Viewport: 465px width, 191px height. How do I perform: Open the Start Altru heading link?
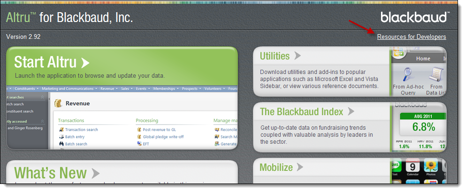point(46,62)
